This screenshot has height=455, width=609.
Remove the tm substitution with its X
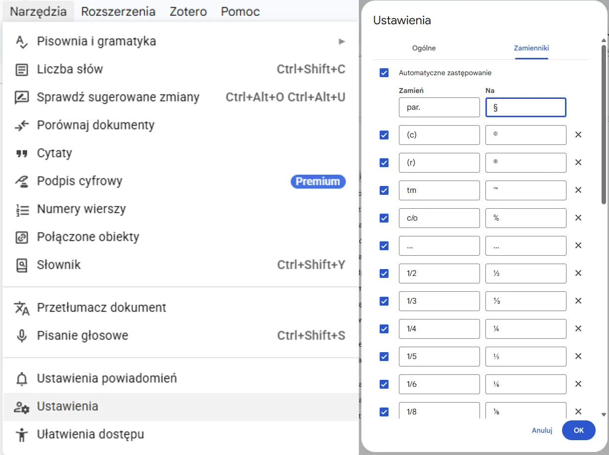tap(578, 190)
